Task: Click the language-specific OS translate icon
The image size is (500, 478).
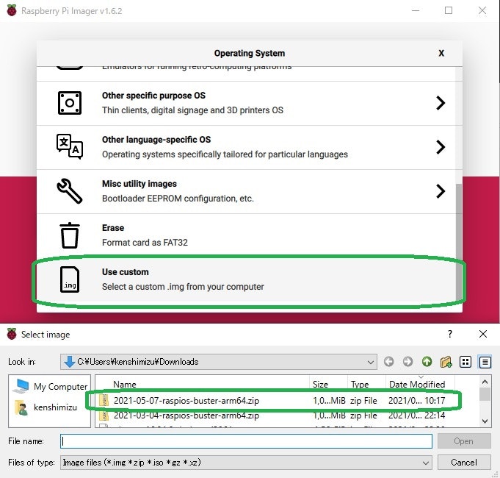Action: tap(70, 146)
